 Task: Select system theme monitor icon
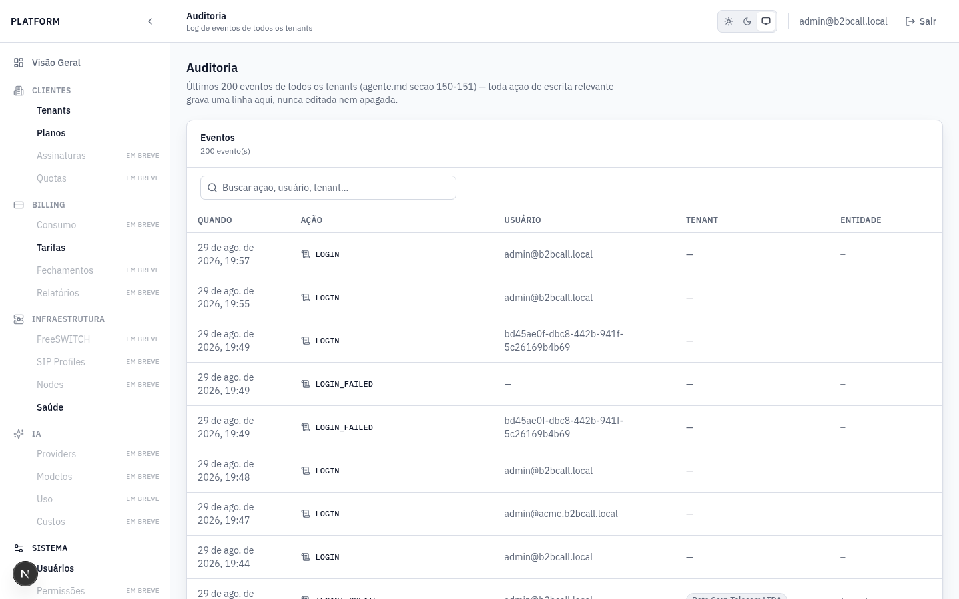pyautogui.click(x=766, y=21)
